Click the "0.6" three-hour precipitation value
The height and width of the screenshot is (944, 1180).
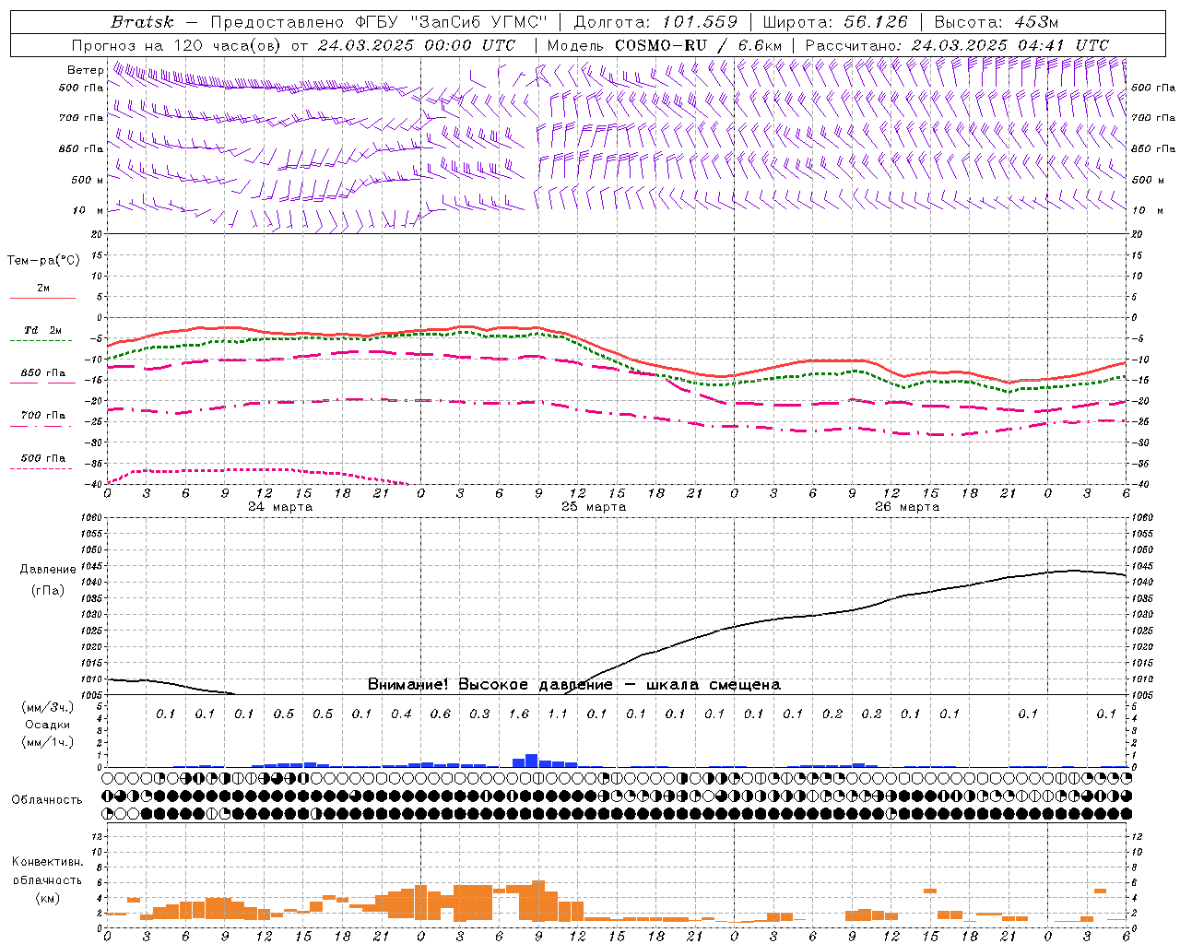[441, 714]
